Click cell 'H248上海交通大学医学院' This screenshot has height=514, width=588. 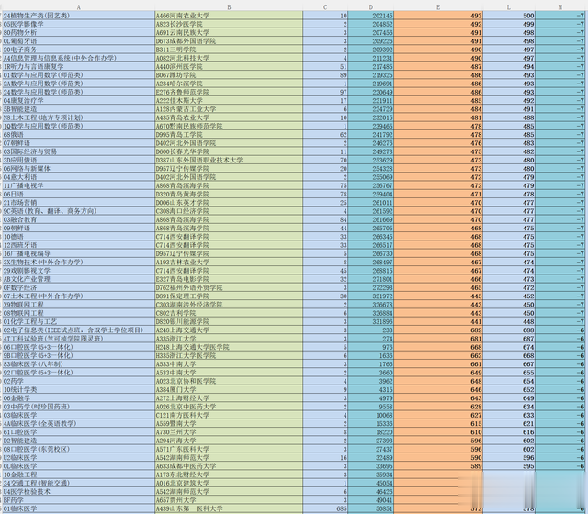(x=229, y=347)
